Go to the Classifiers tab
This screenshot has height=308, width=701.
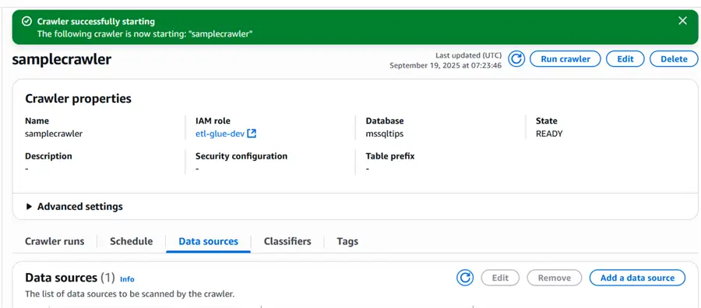pos(287,241)
